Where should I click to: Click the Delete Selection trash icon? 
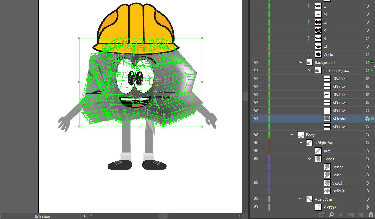tap(371, 215)
